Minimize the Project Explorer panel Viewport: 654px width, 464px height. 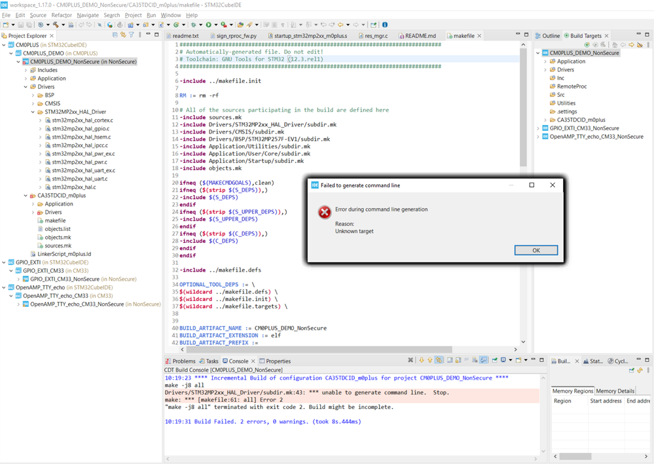coord(148,35)
